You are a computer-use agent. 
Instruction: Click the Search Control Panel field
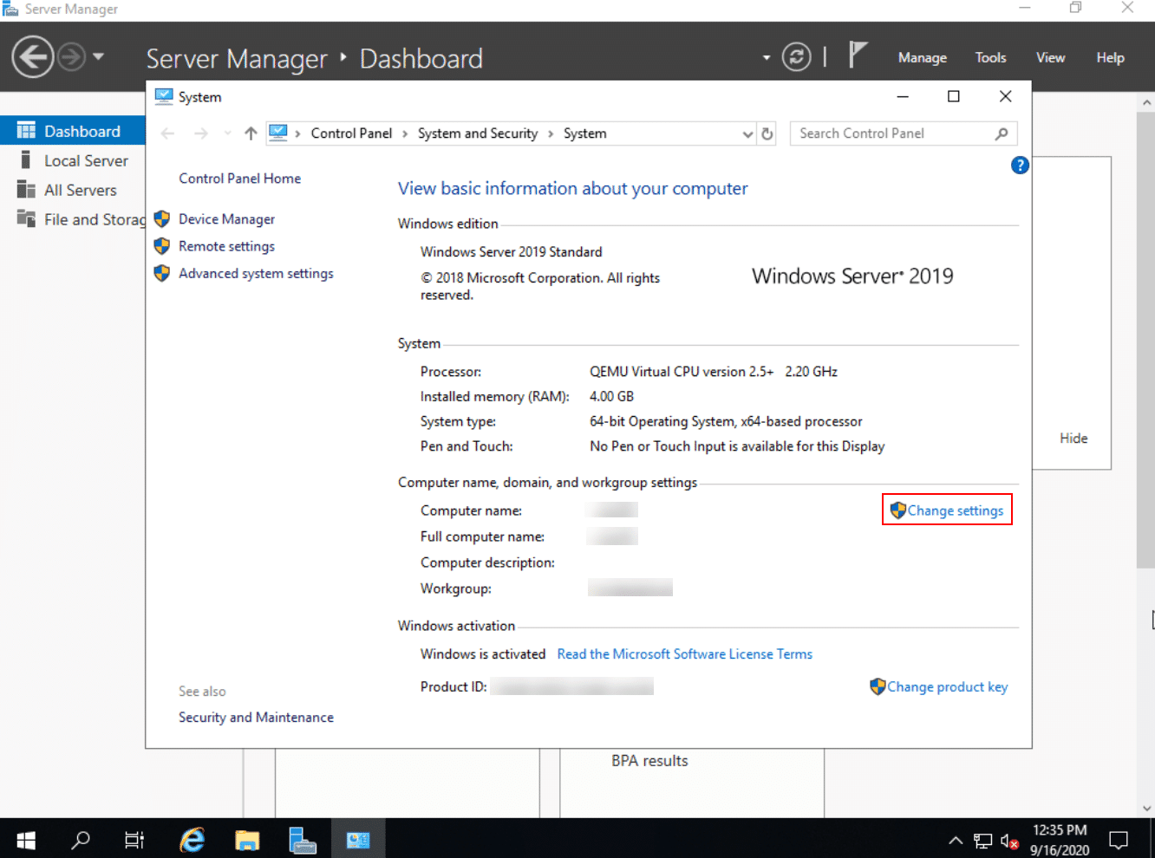point(903,133)
